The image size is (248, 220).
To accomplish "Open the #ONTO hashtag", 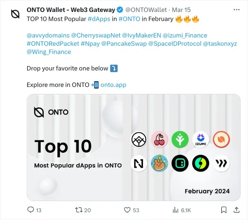I will click(x=127, y=19).
